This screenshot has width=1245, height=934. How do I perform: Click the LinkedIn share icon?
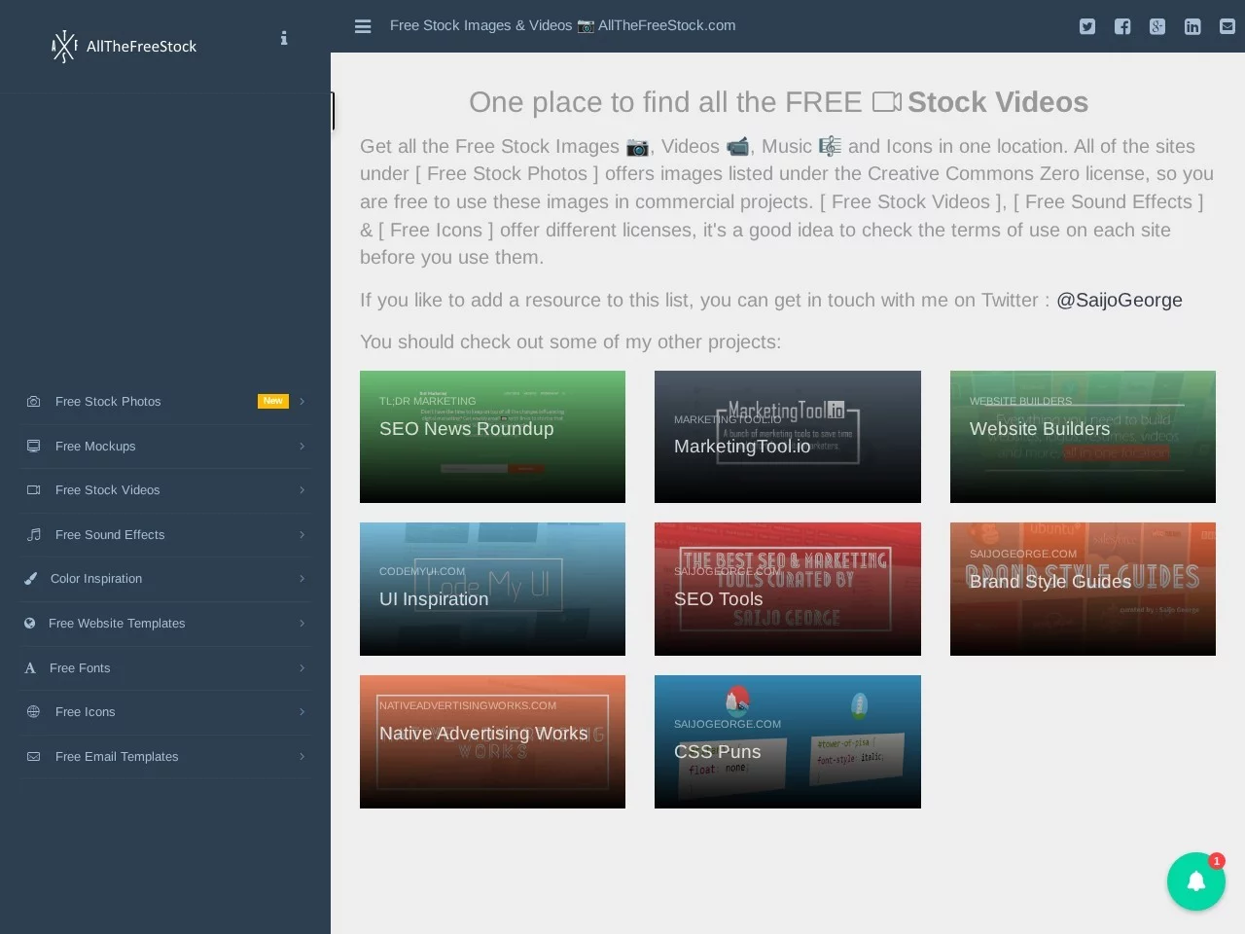(1192, 26)
